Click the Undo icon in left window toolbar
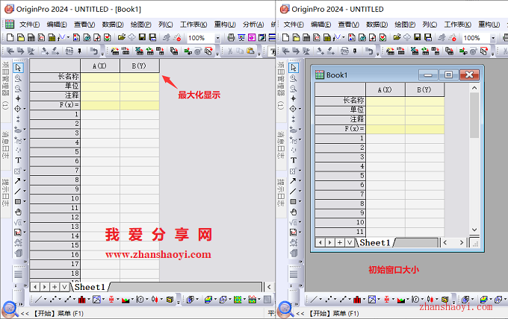Screen dimensions: 508x319 coord(94,51)
